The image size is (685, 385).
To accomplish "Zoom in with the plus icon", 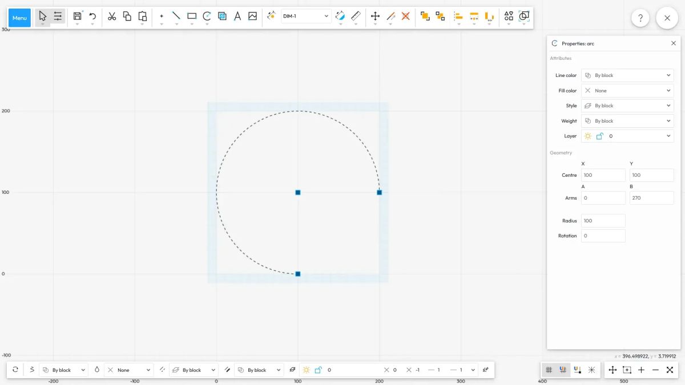I will [x=641, y=370].
